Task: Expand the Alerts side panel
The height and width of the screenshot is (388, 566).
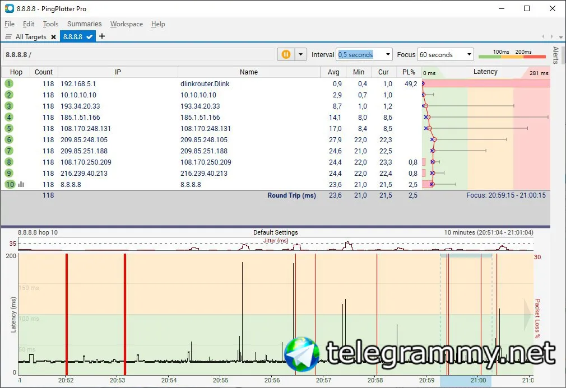Action: [555, 55]
